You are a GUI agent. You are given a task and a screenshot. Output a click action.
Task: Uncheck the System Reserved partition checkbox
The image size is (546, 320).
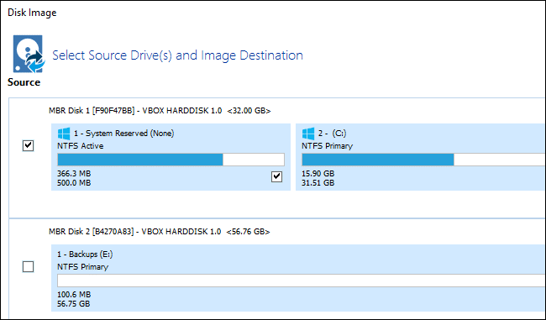(277, 176)
